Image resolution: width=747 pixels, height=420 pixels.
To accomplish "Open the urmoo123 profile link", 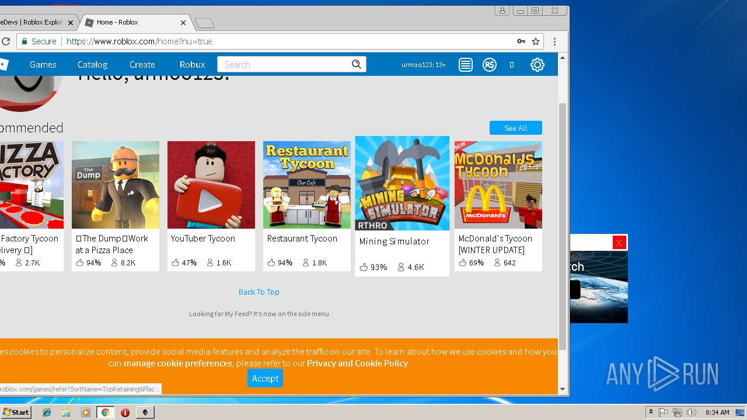I will click(424, 65).
